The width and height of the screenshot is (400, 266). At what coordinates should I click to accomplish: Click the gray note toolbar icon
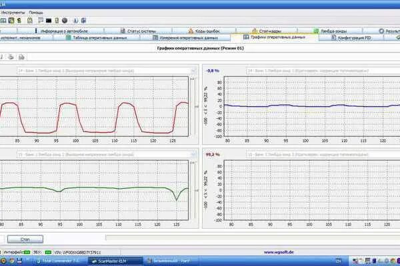[x=40, y=21]
